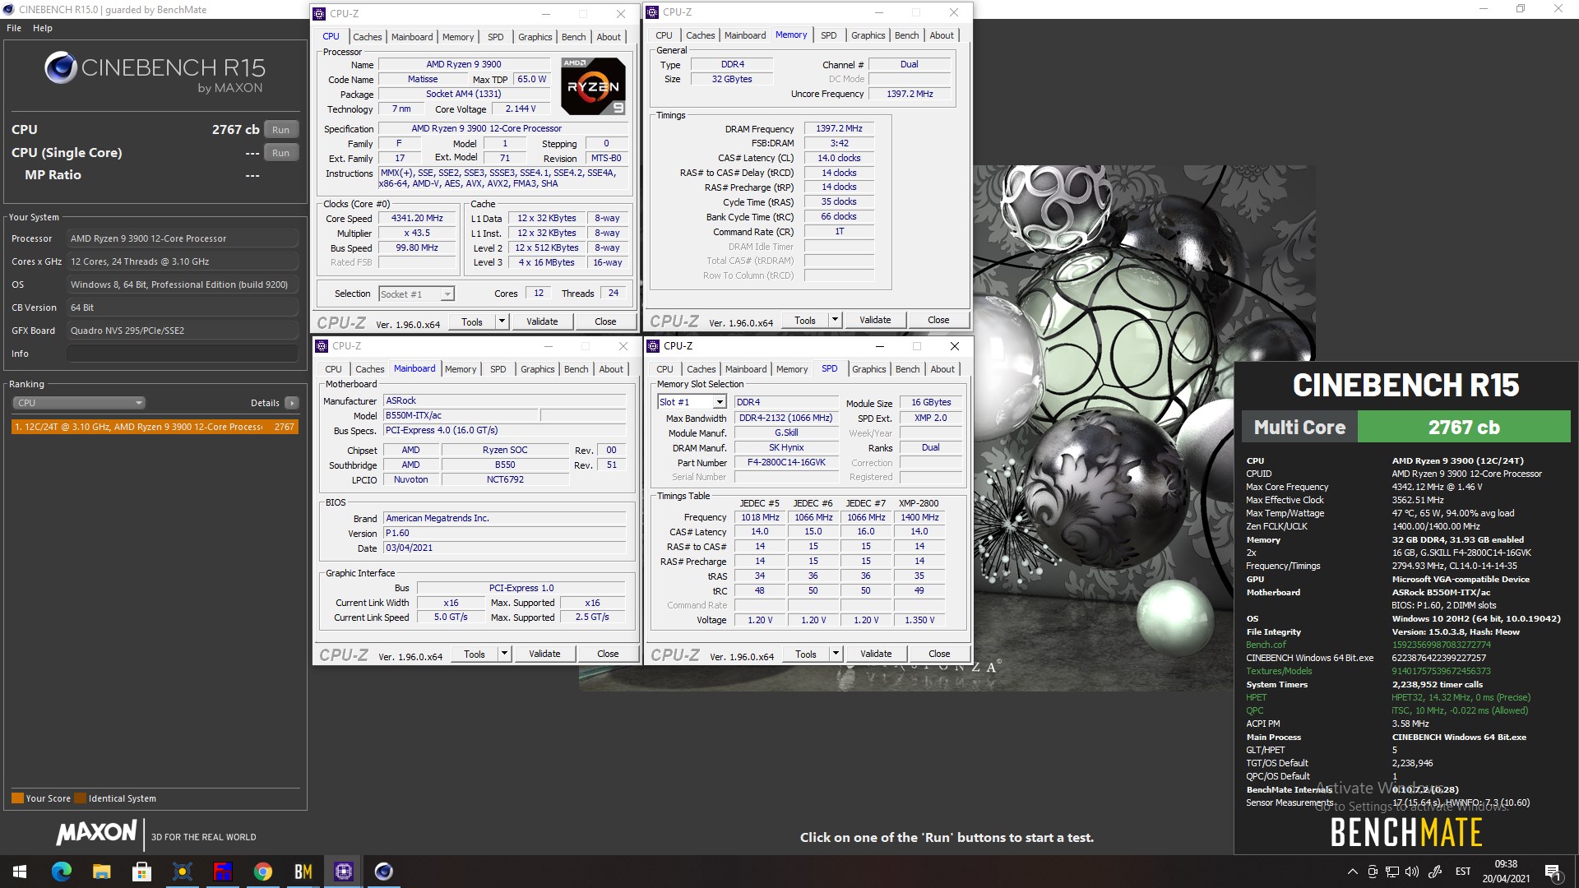Open SPD tab in CPU-Z Mainboard window
Viewport: 1579px width, 888px height.
click(498, 369)
